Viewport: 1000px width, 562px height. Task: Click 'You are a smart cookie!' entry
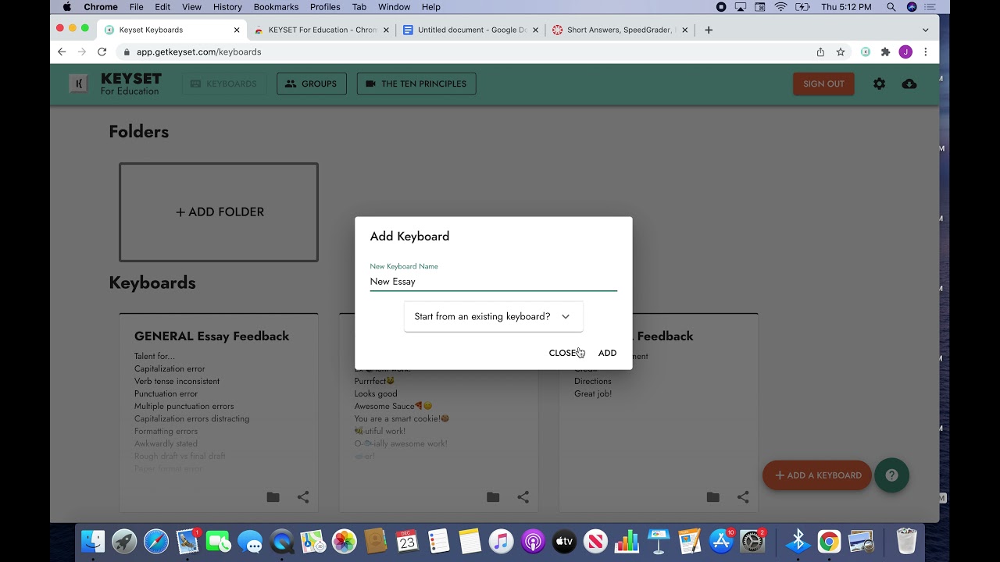[402, 418]
